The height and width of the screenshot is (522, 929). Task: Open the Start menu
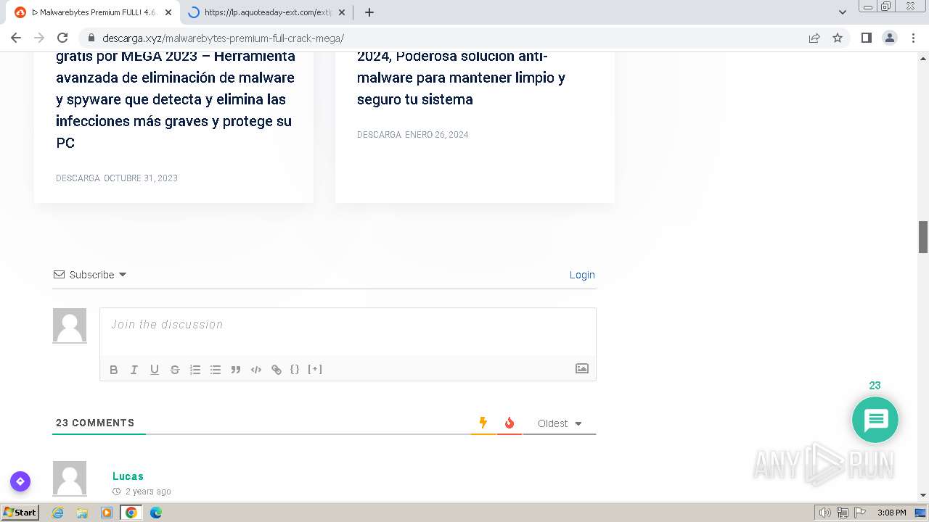point(20,513)
